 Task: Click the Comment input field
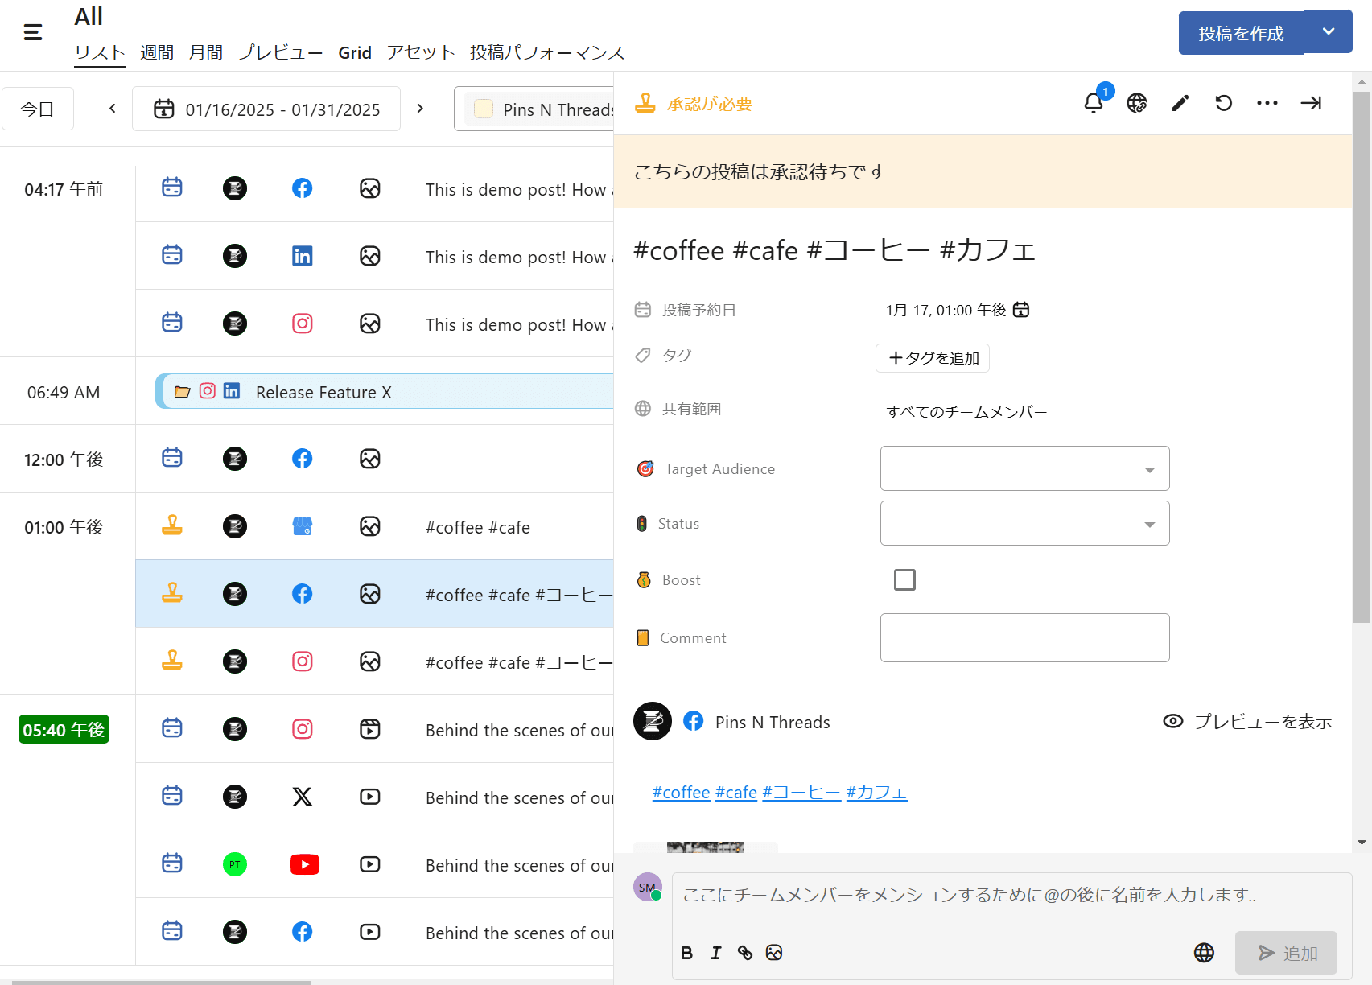coord(1024,637)
